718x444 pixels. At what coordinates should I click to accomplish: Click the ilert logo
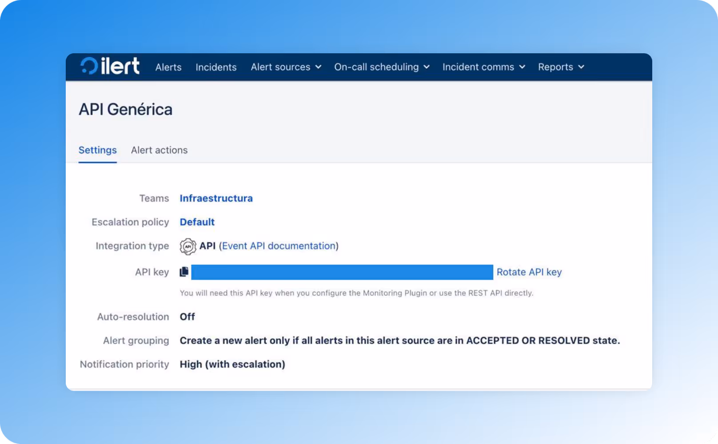pos(110,66)
